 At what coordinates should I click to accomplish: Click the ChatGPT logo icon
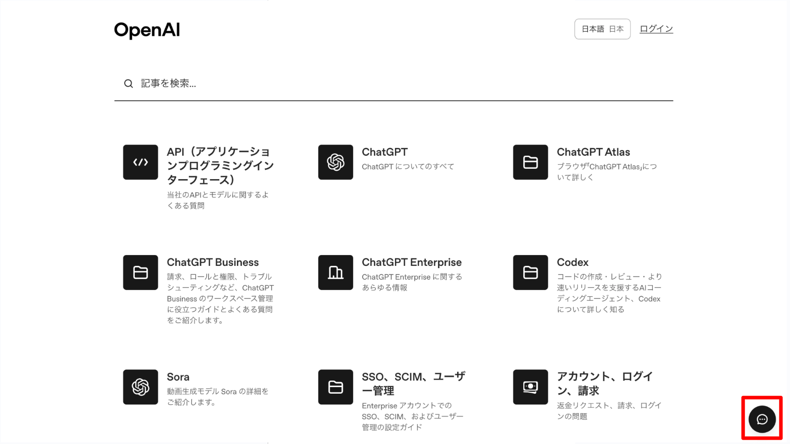point(335,162)
